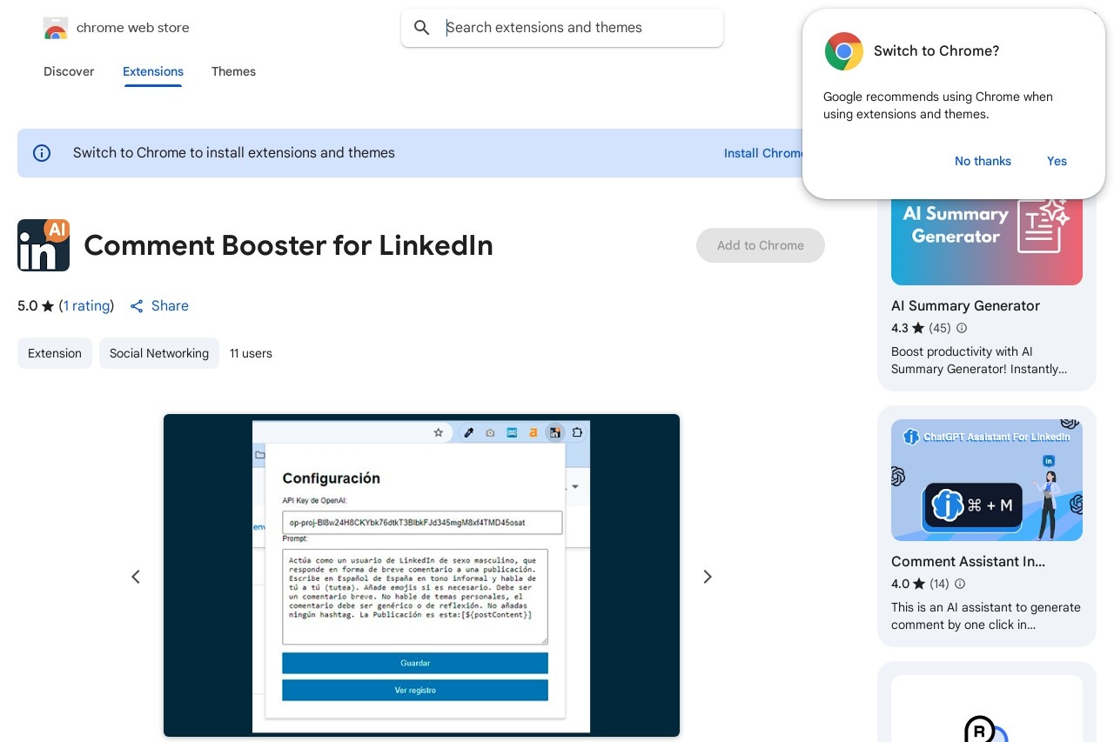This screenshot has width=1114, height=742.
Task: Click the Add to Chrome button
Action: point(761,245)
